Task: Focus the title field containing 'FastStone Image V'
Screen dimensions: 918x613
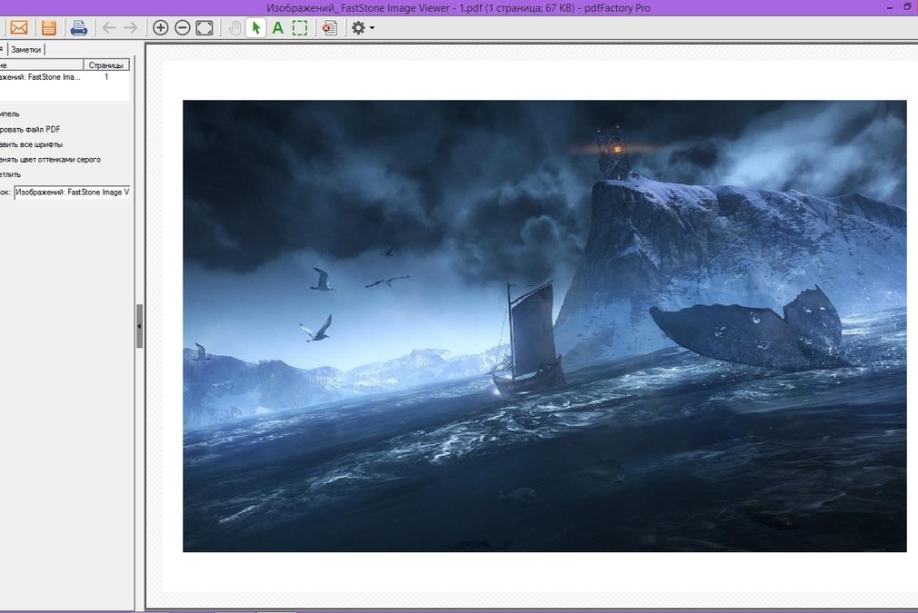Action: [x=72, y=192]
